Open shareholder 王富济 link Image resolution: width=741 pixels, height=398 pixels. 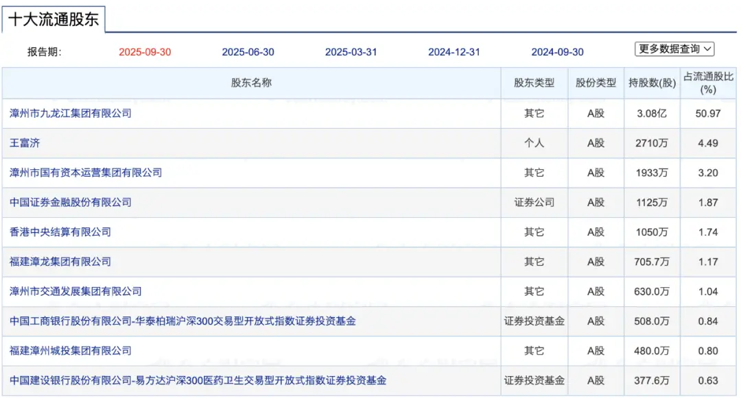coord(25,143)
